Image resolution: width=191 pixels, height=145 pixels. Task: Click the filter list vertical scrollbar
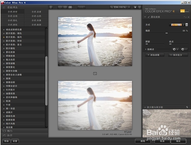(46, 81)
